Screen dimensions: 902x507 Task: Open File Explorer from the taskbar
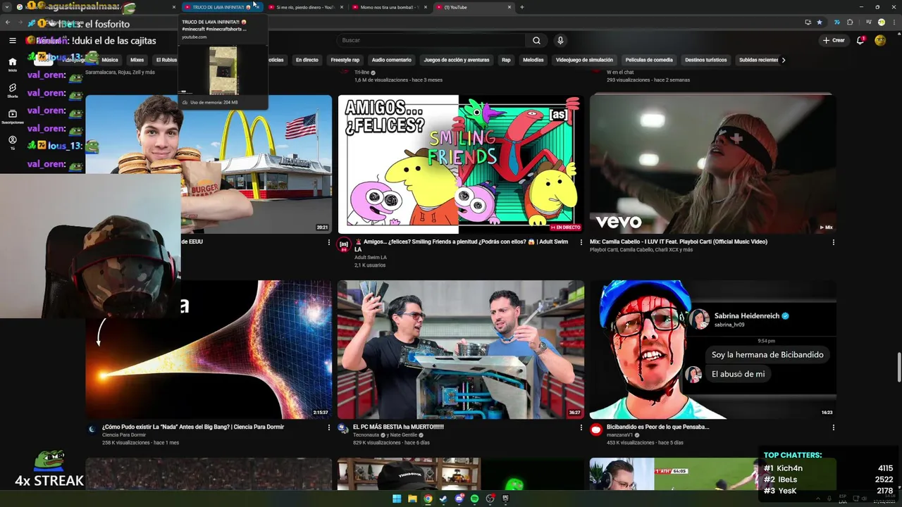tap(412, 499)
